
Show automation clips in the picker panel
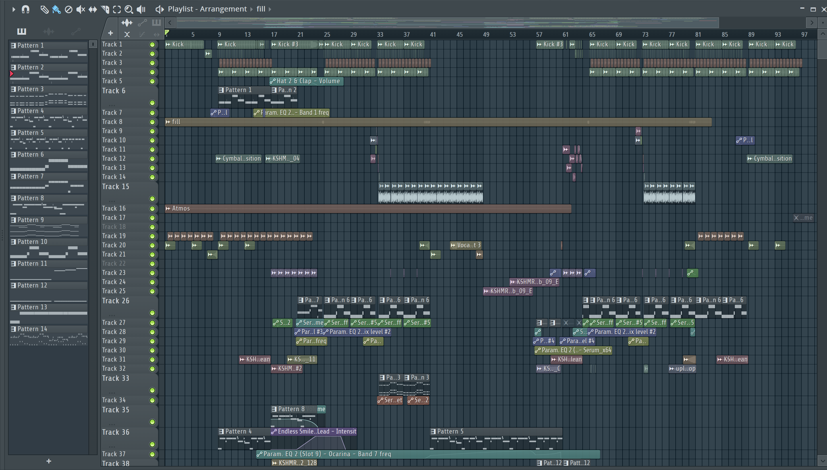[76, 31]
